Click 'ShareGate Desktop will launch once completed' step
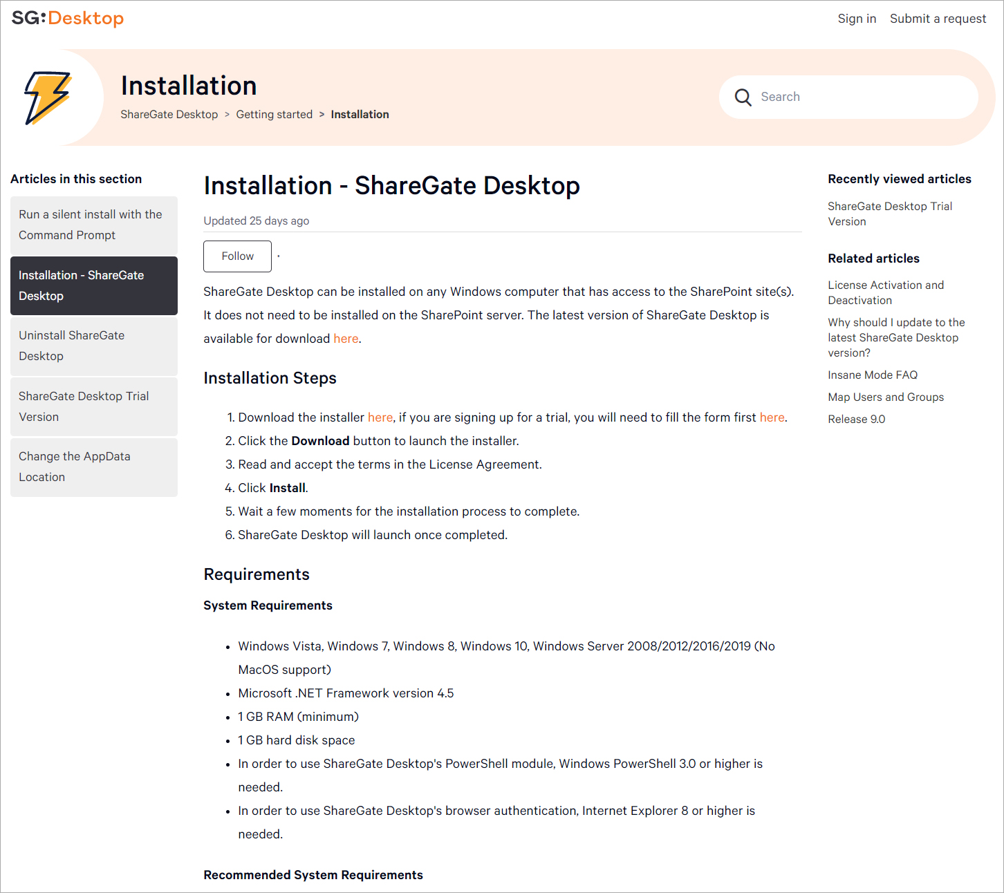 coord(373,535)
